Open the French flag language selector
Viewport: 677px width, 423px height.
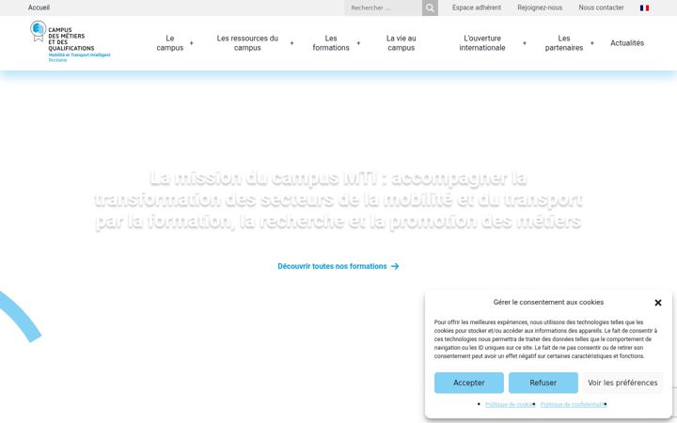(x=644, y=8)
